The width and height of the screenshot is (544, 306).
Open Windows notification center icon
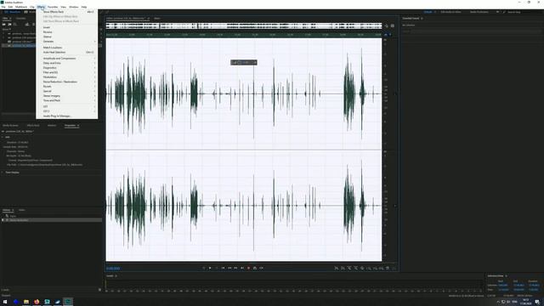(537, 302)
